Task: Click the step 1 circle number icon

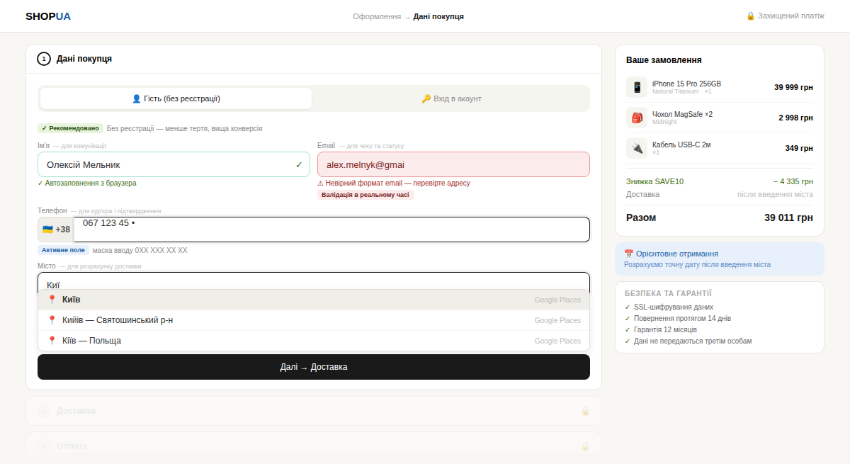Action: [44, 59]
